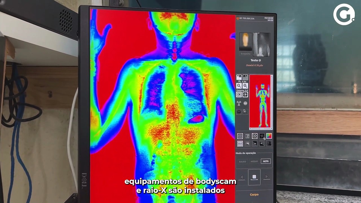Click the left arrow movement control
The image size is (361, 203).
[241, 177]
